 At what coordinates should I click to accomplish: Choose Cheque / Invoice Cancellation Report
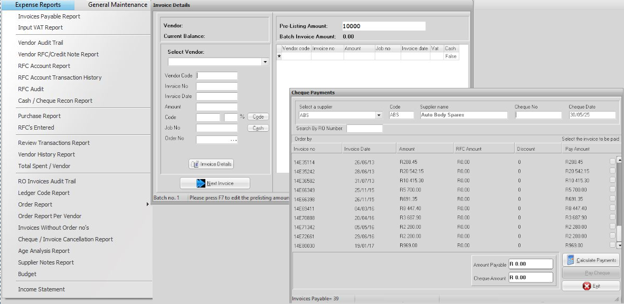tap(65, 239)
